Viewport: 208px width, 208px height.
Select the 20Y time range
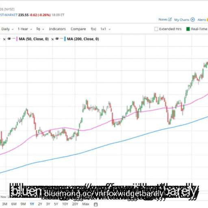click(75, 204)
